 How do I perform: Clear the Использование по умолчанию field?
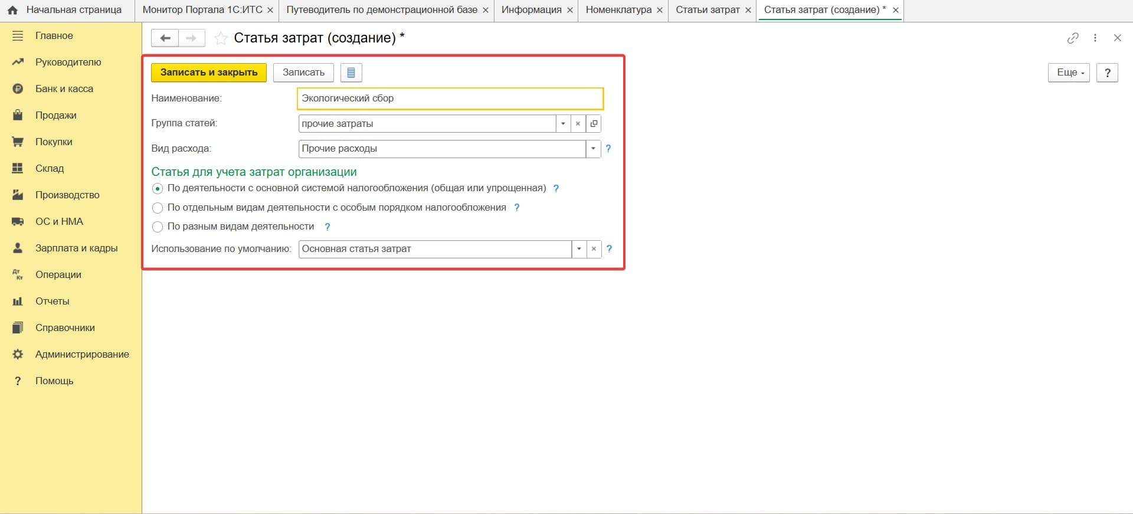pyautogui.click(x=594, y=249)
